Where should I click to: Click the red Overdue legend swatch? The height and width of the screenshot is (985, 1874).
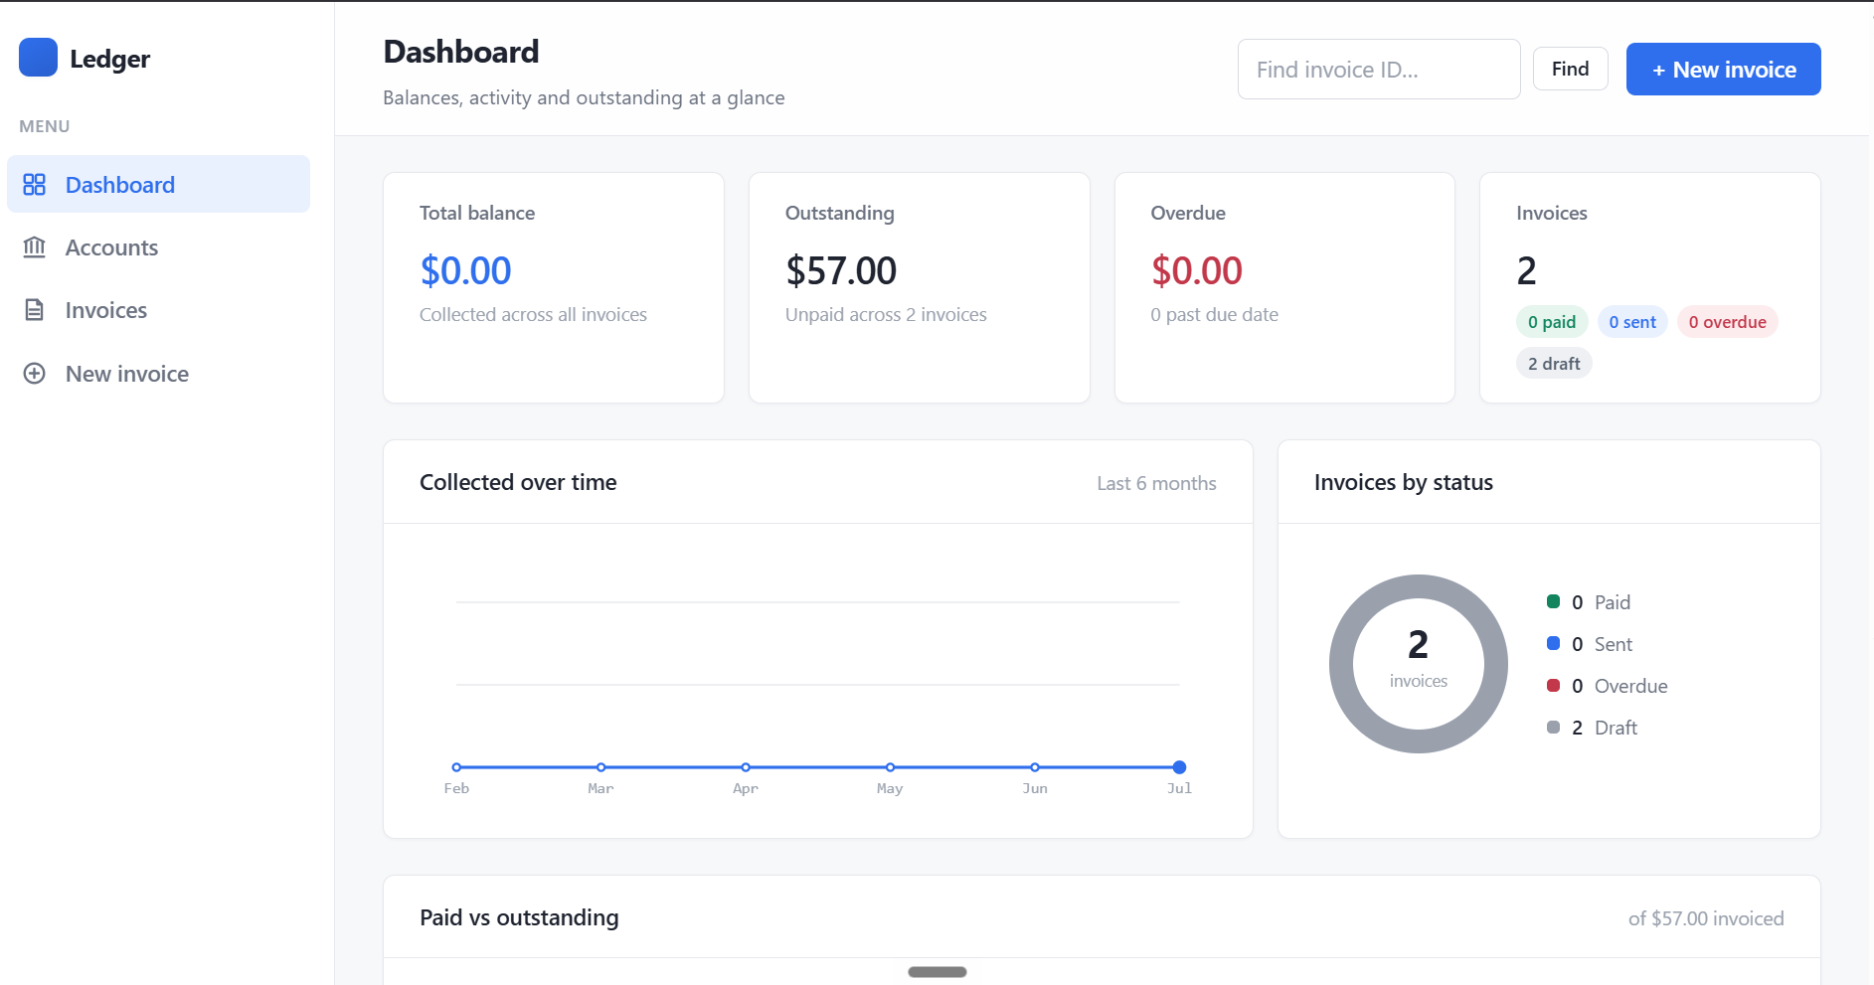click(x=1553, y=685)
